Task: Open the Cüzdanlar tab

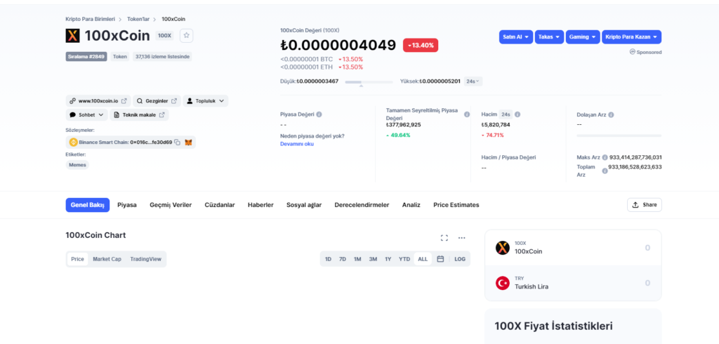Action: click(220, 205)
